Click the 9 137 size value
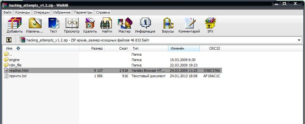This screenshot has height=124, width=305. (98, 71)
